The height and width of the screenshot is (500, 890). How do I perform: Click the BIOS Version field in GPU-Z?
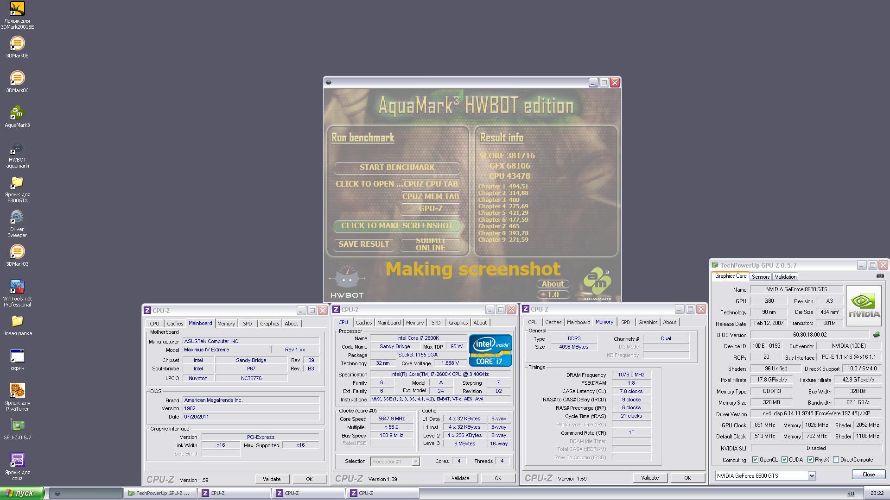pyautogui.click(x=810, y=335)
